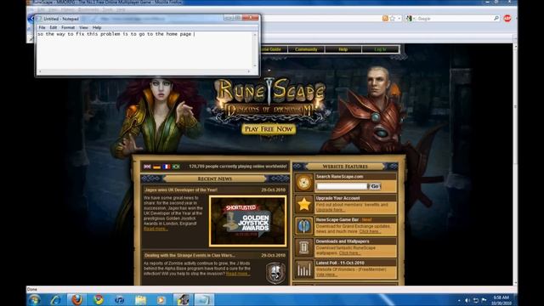Open the search engine selector dropdown

[x=410, y=19]
